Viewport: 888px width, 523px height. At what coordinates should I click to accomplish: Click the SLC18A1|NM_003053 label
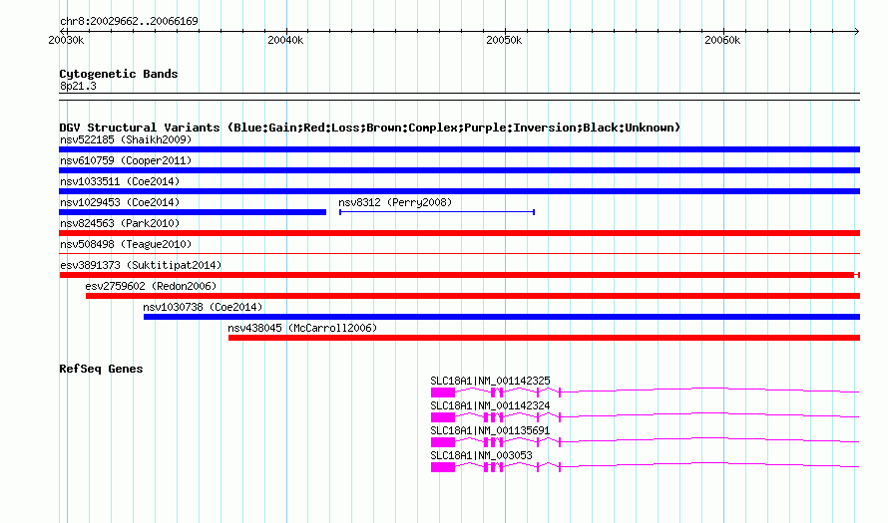[481, 455]
